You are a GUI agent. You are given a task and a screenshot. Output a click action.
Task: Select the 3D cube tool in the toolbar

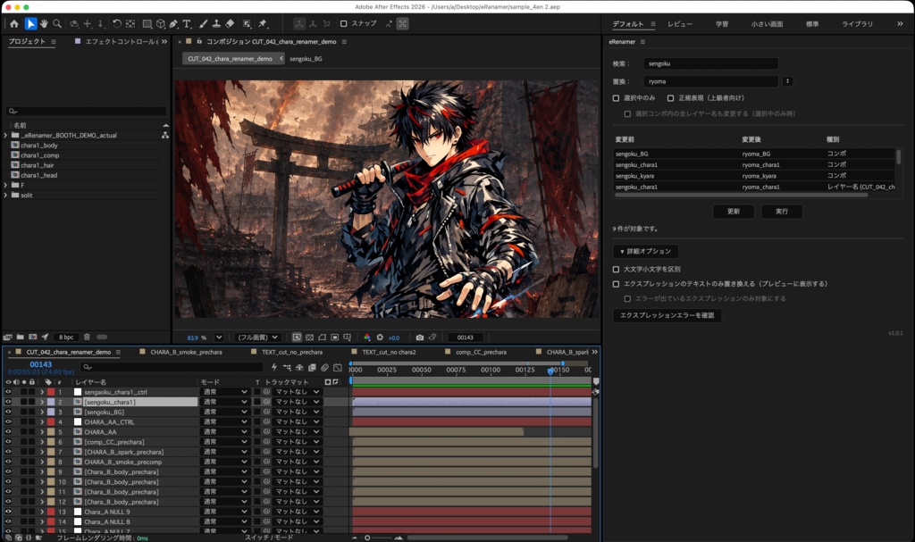[161, 24]
